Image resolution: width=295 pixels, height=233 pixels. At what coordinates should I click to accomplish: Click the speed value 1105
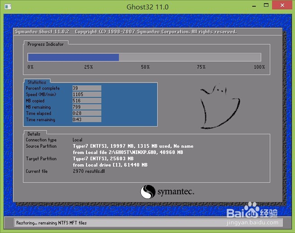tap(87, 94)
